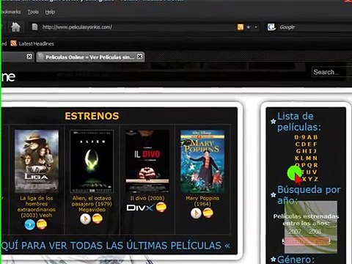This screenshot has height=264, width=352.
Task: Click the Búsqueda por año heading
Action: (x=309, y=195)
